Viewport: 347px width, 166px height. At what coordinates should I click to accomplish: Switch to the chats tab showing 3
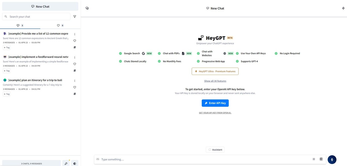[20, 25]
